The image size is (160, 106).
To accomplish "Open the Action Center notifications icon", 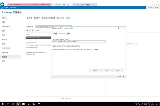I will 157,104.
